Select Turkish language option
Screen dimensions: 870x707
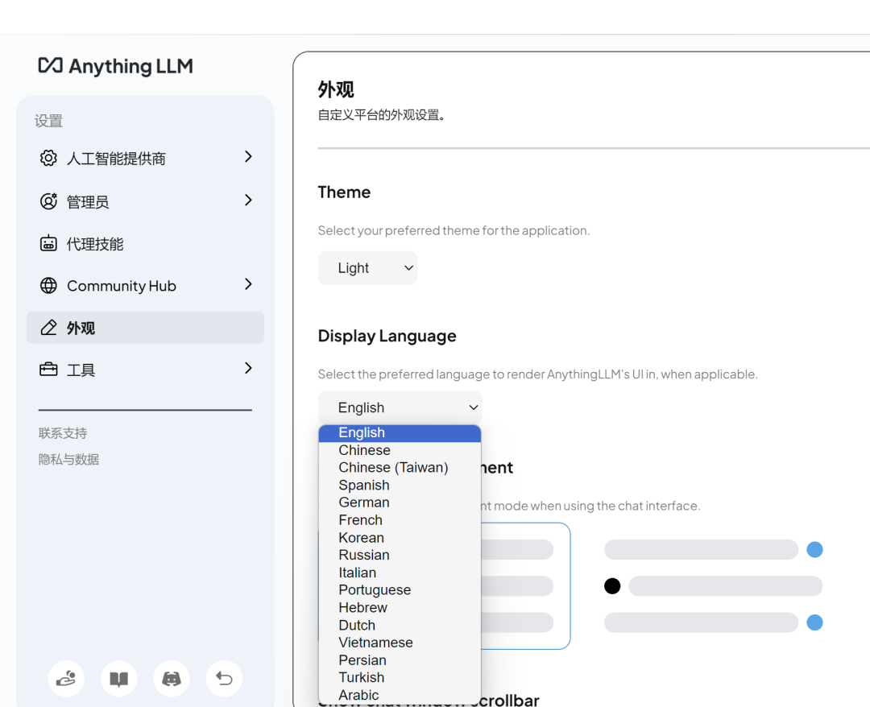click(x=400, y=678)
